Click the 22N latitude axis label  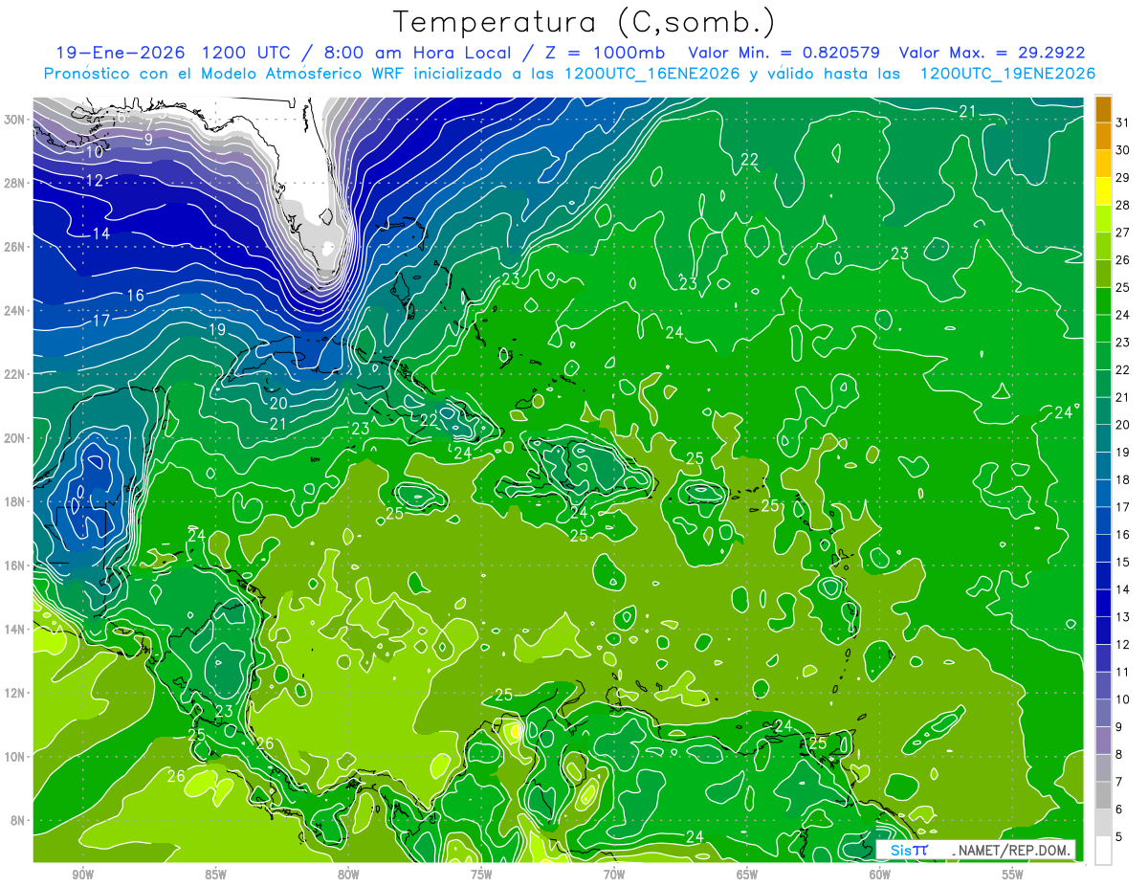pos(14,374)
